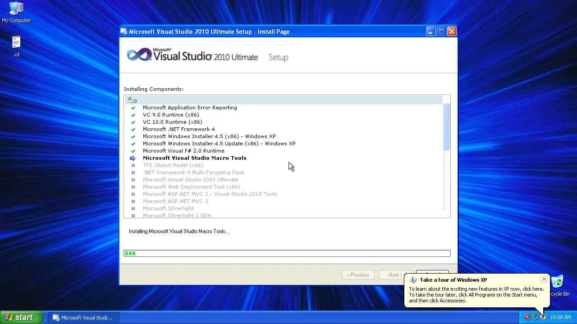
Task: Click checkmark beside Windows Installer 4.5 (x86) - Windows XP
Action: (x=133, y=136)
